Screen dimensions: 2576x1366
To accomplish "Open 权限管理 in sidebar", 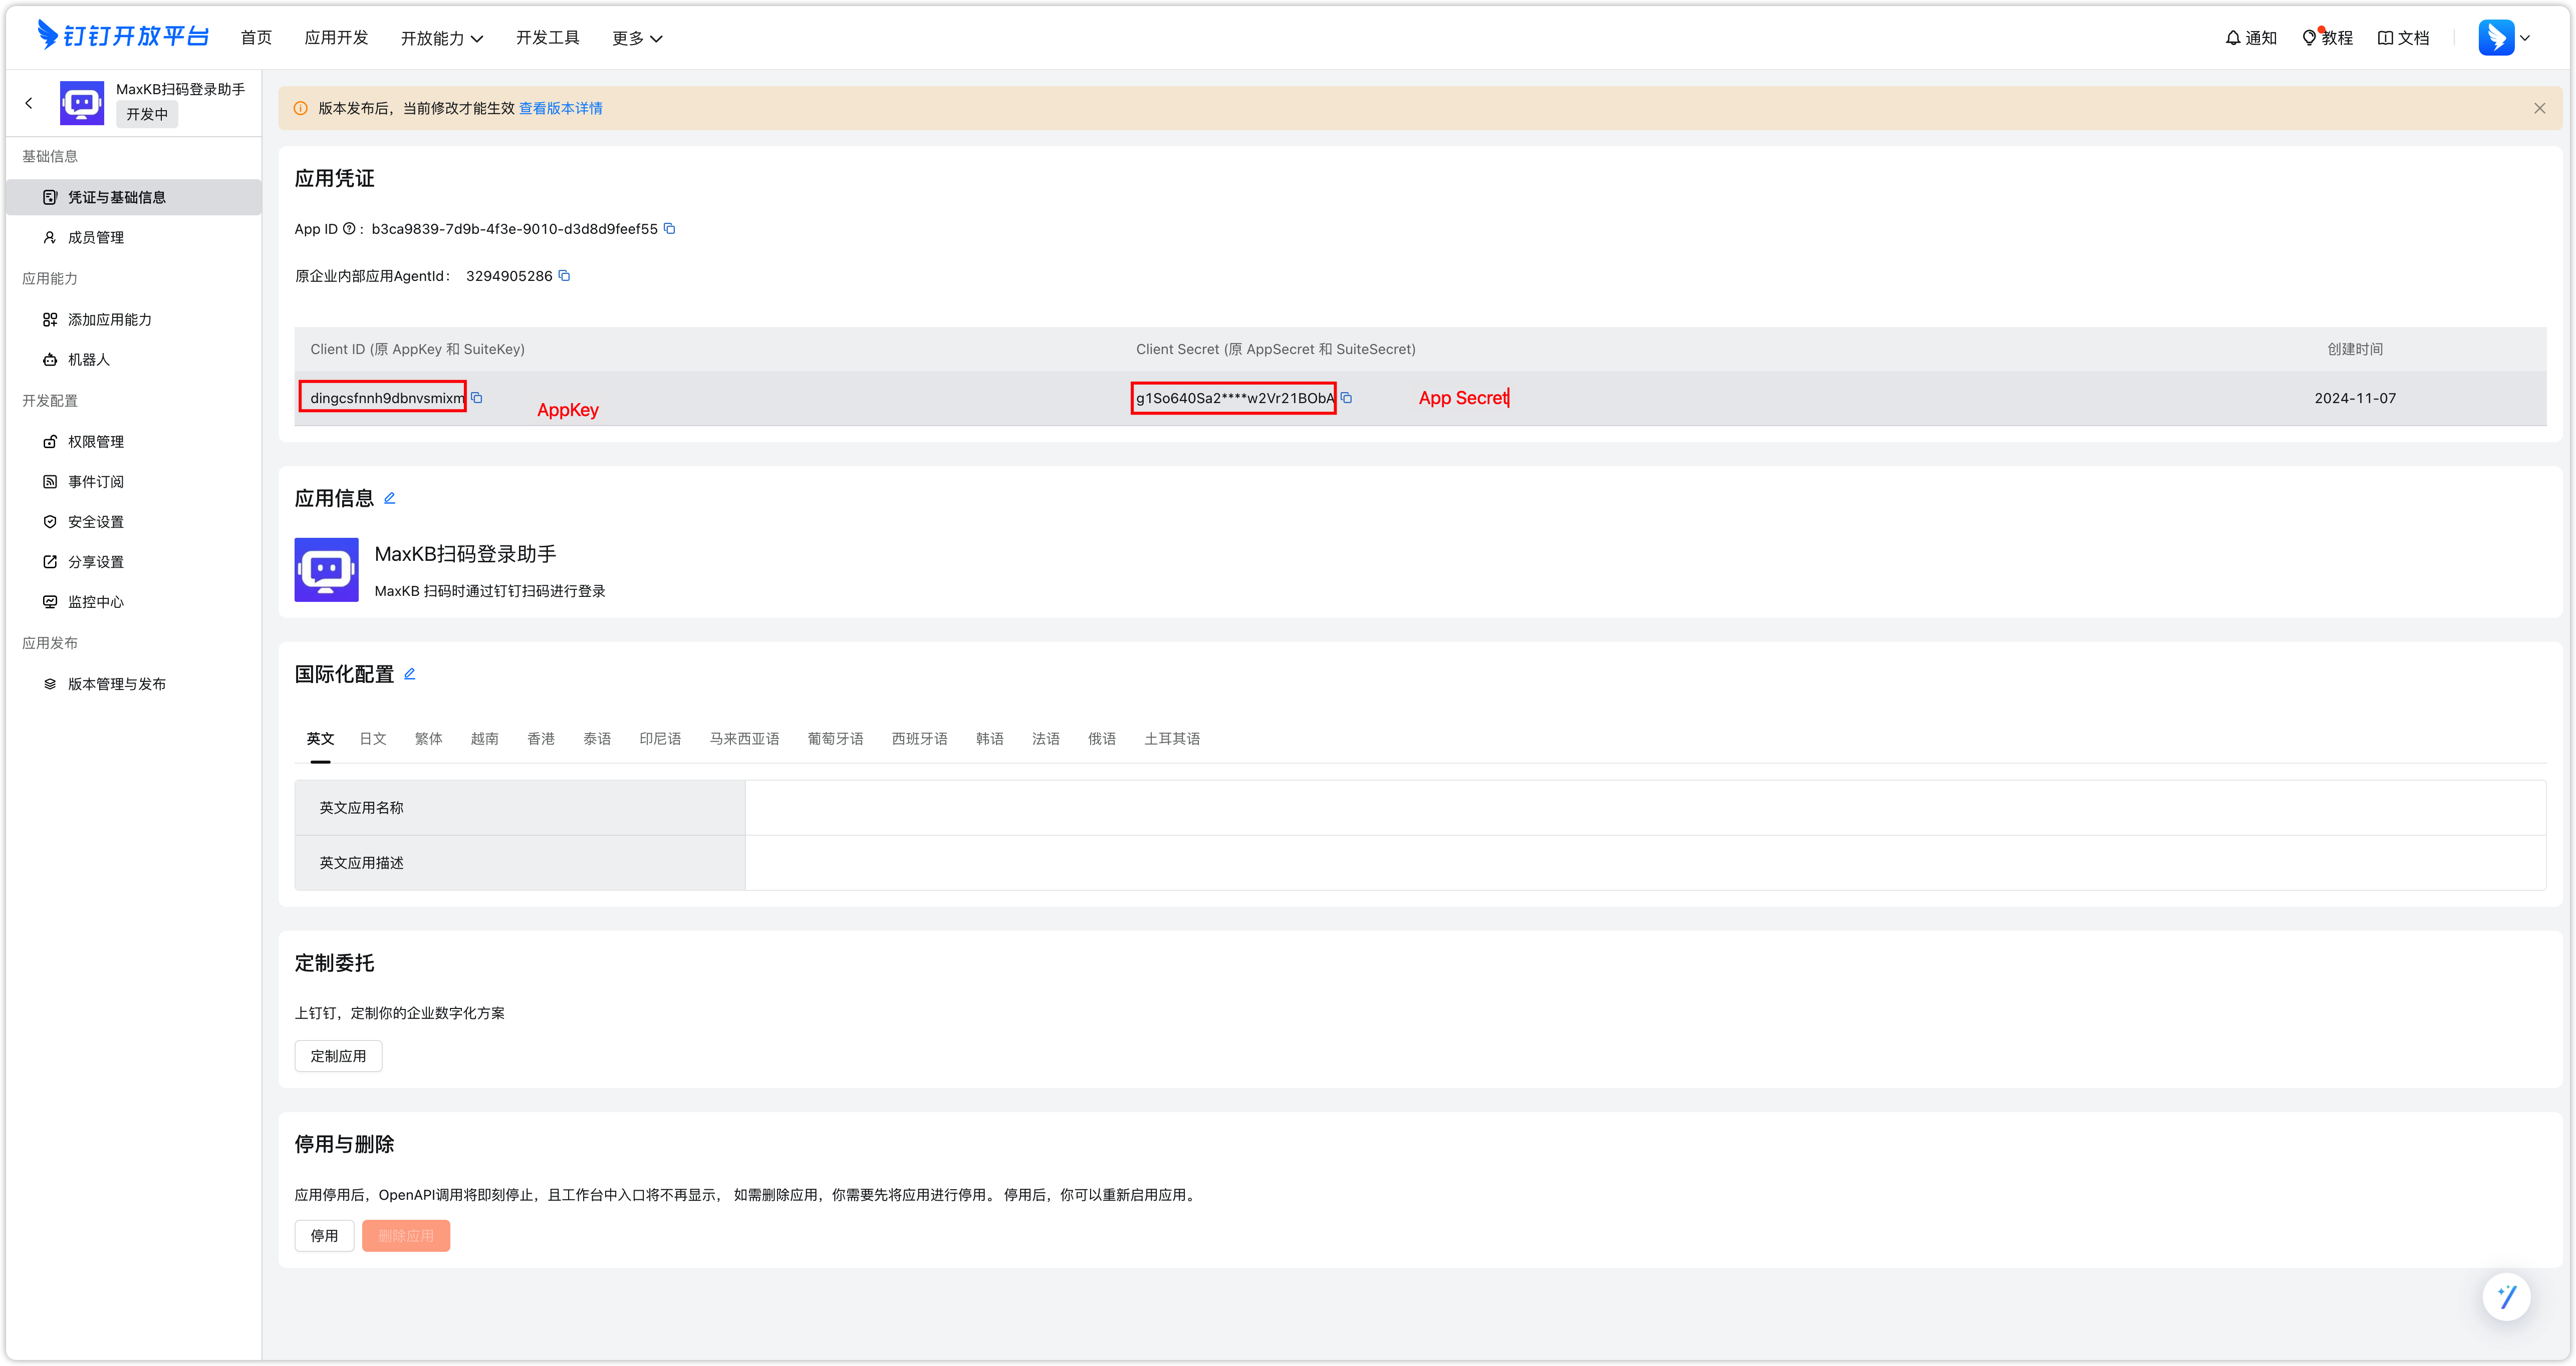I will click(x=134, y=442).
